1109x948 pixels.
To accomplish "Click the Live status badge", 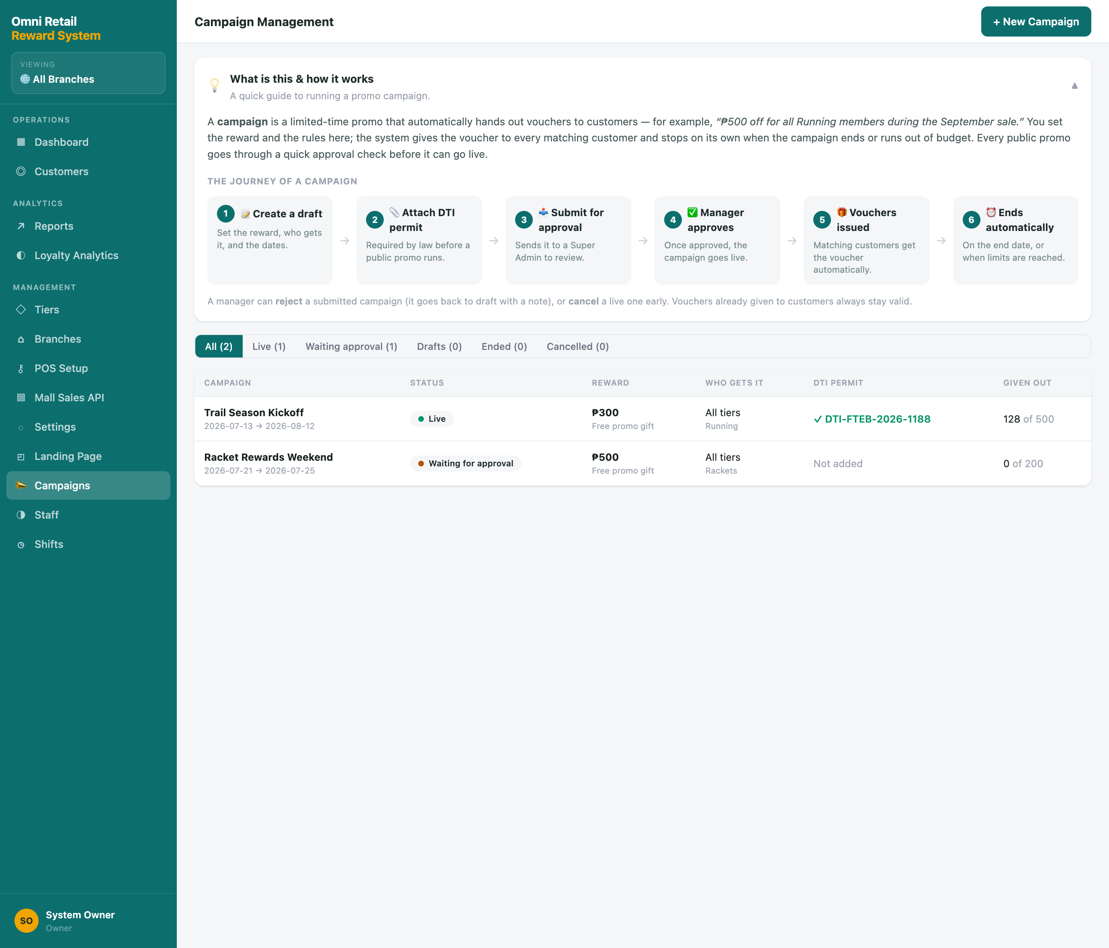I will point(432,419).
